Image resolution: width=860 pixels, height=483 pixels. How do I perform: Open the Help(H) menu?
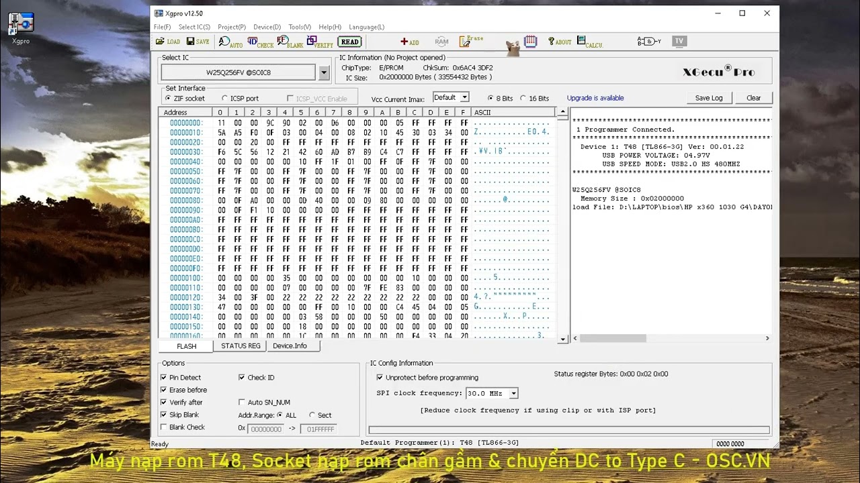pyautogui.click(x=330, y=27)
